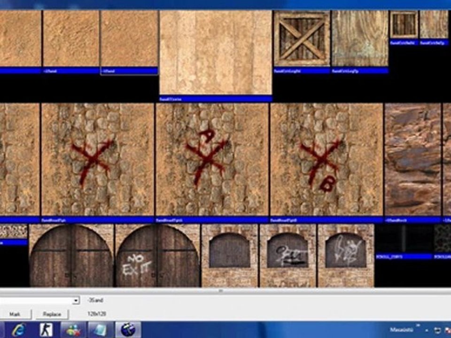Viewport: 451px width, 338px height.
Task: Select cobblestone texture with red X and A
Action: coord(212,160)
